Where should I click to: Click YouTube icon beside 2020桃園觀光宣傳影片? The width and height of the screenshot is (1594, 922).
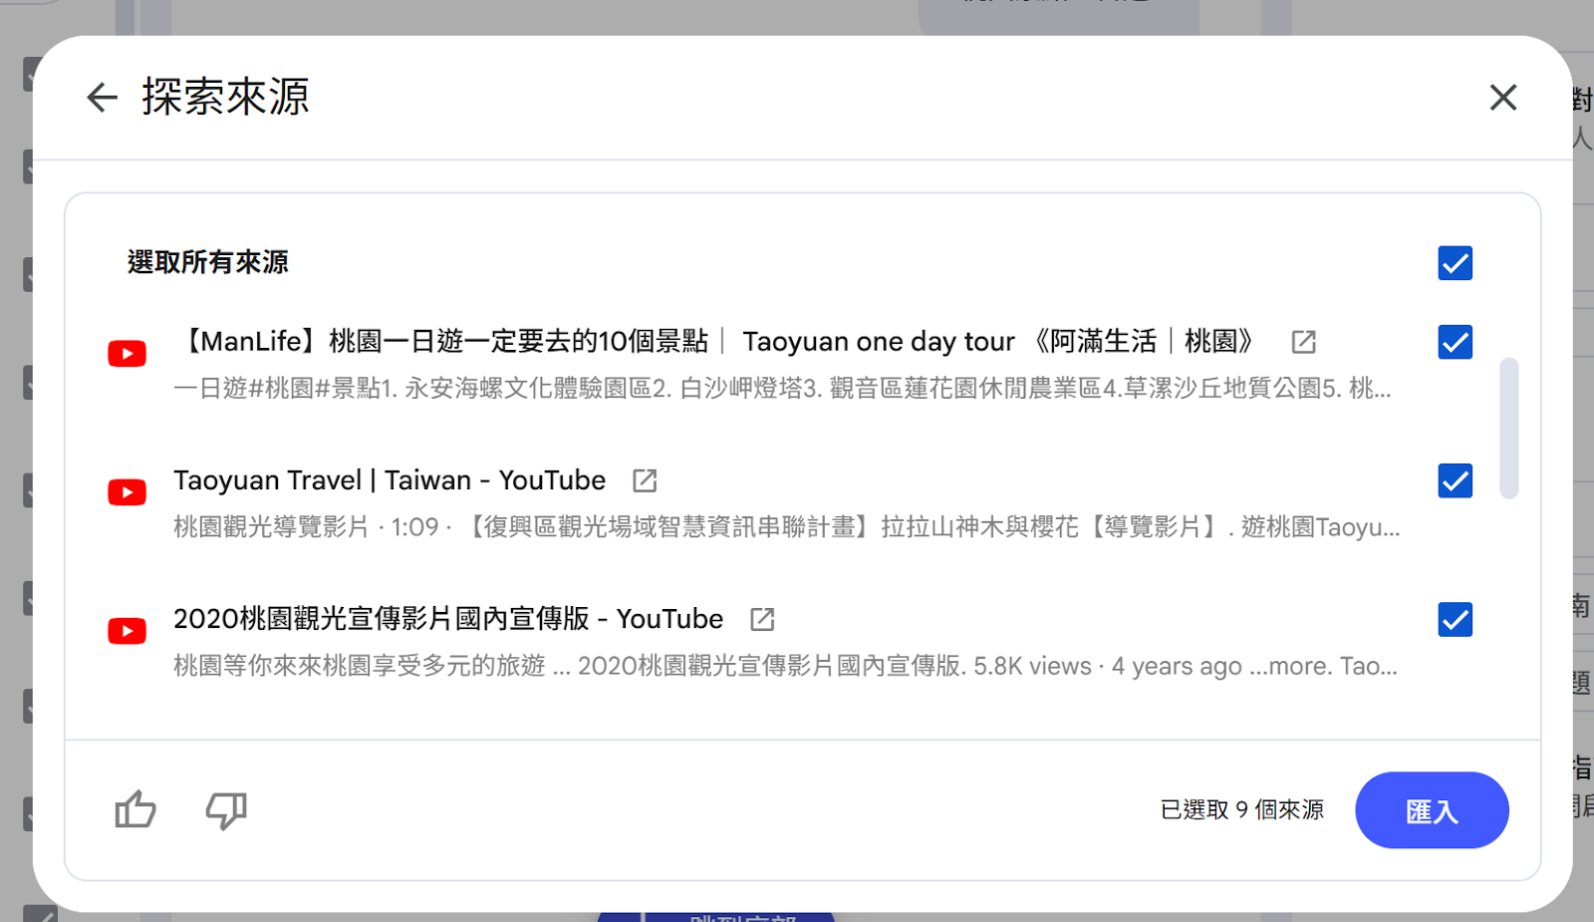[x=127, y=631]
